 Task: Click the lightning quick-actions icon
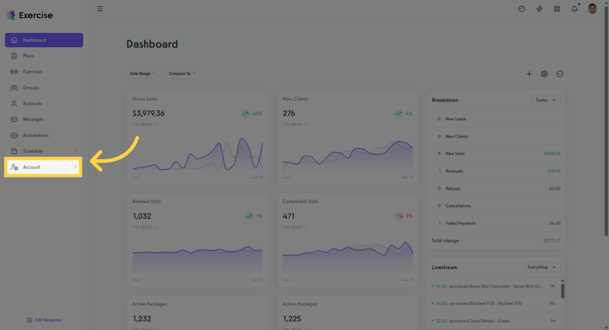click(539, 8)
